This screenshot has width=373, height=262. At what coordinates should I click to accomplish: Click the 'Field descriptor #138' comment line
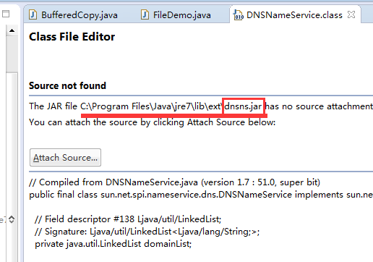point(128,219)
